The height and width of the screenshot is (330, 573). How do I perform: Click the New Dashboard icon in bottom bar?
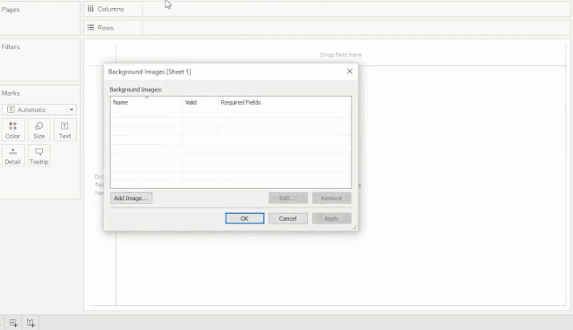[13, 323]
